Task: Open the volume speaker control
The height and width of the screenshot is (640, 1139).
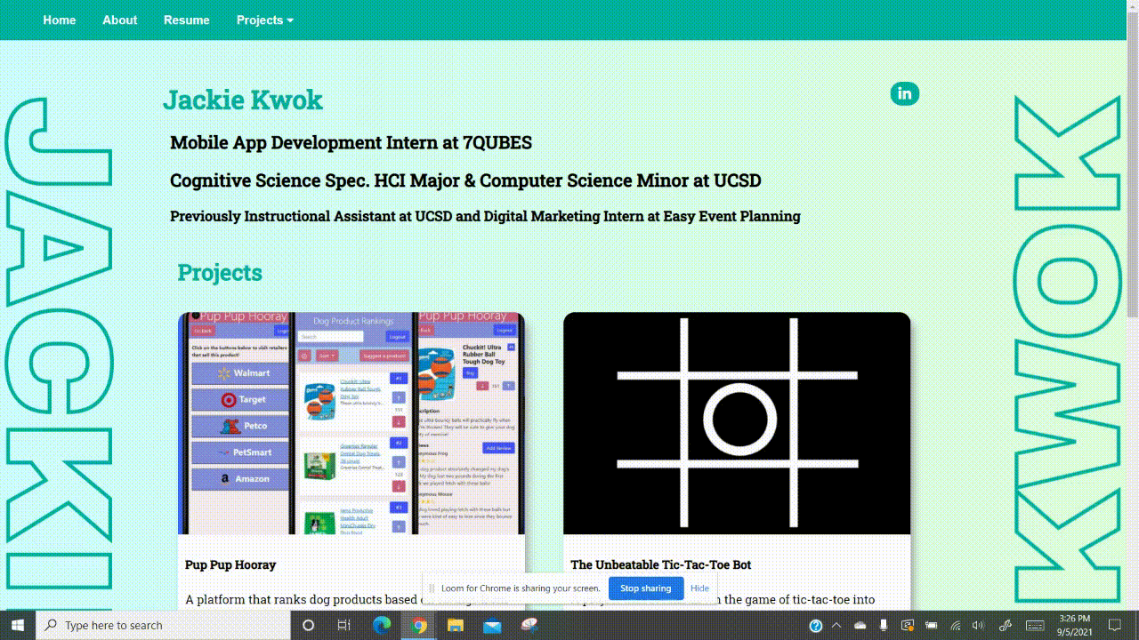Action: point(979,626)
